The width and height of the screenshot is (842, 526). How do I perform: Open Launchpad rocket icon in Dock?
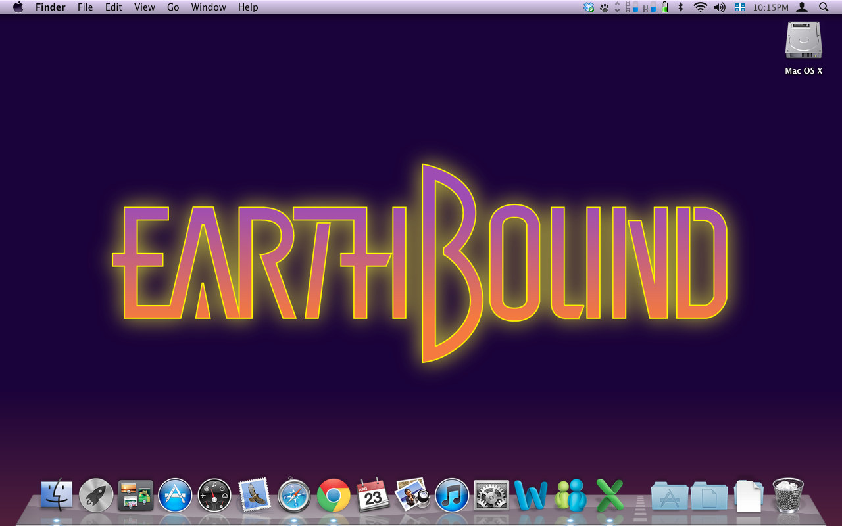coord(96,495)
